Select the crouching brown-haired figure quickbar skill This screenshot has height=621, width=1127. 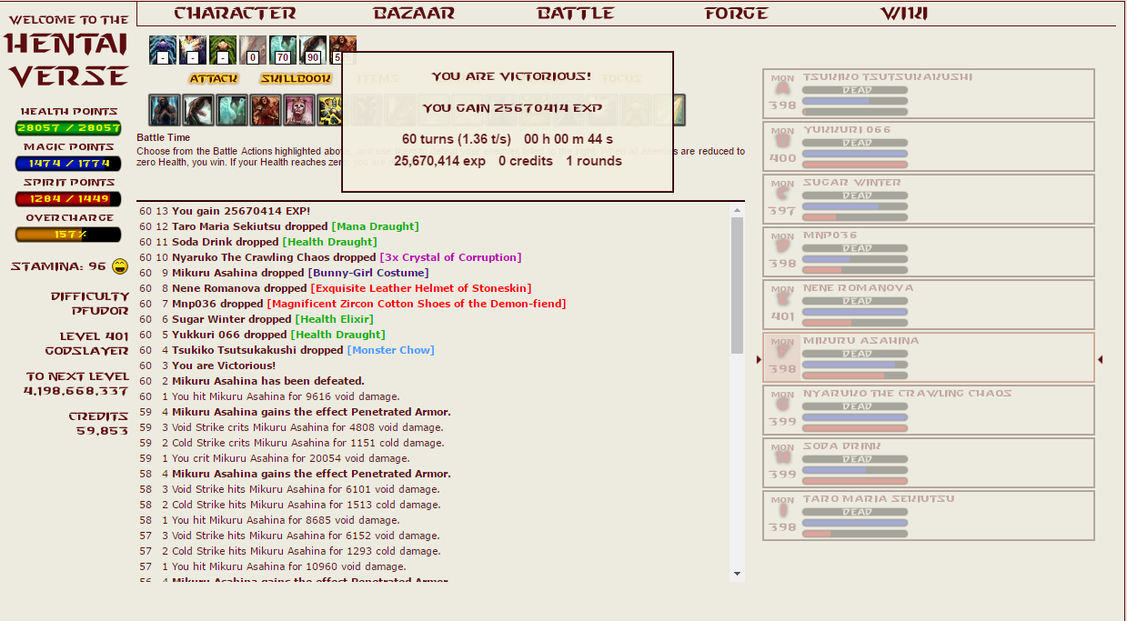click(x=198, y=110)
